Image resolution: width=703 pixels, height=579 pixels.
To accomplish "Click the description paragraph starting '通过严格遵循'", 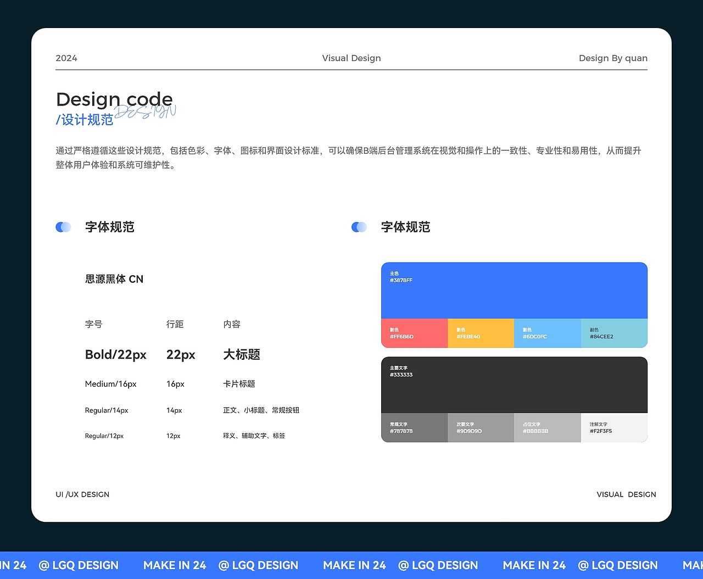I will [x=348, y=158].
